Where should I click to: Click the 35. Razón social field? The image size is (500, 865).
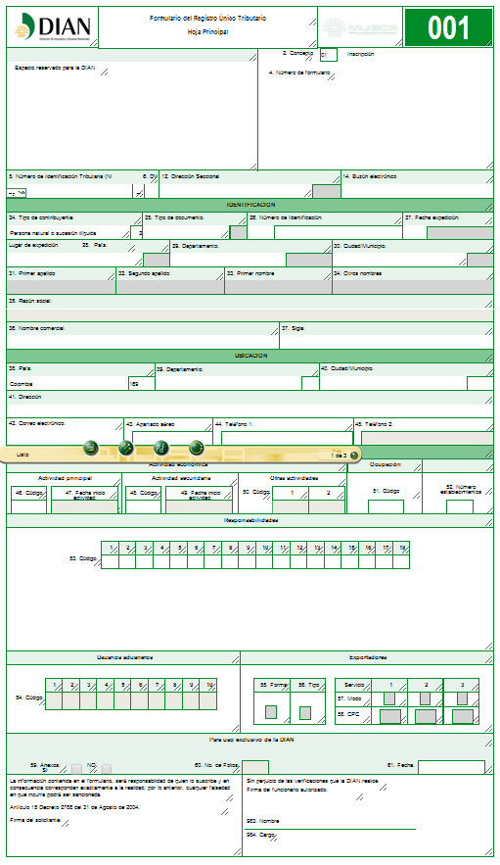point(250,315)
